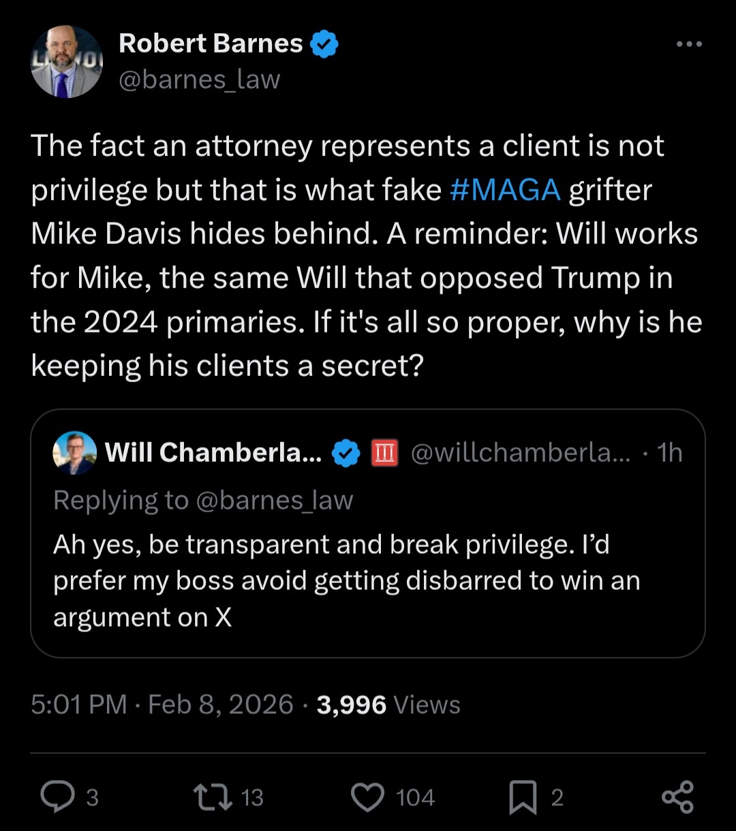736x831 pixels.
Task: Tap Robert Barnes blue verified badge
Action: pos(324,44)
